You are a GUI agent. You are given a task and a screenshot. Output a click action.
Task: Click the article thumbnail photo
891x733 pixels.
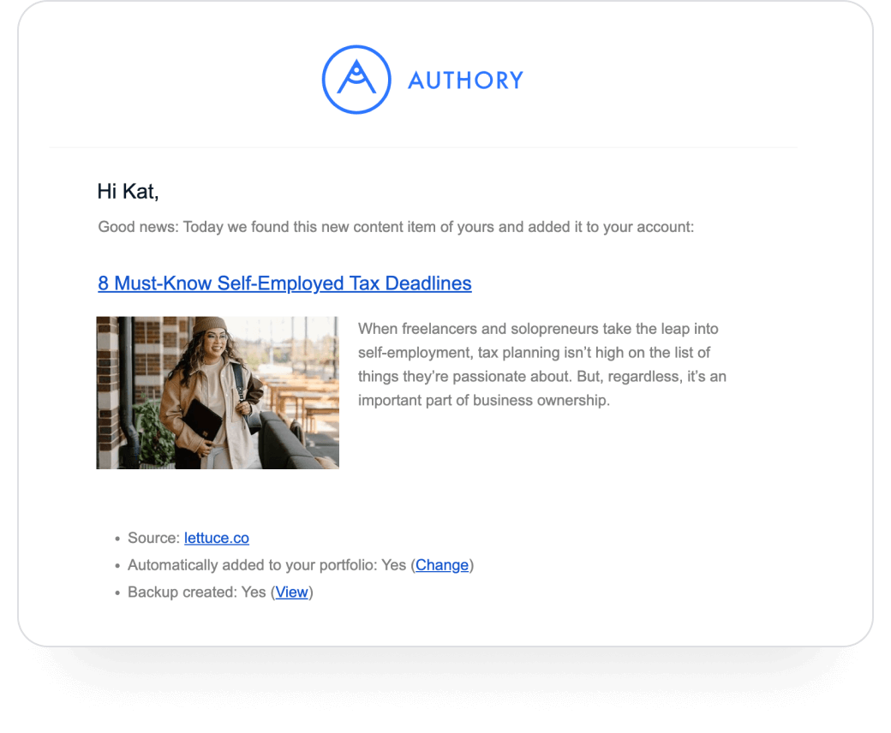pyautogui.click(x=218, y=393)
